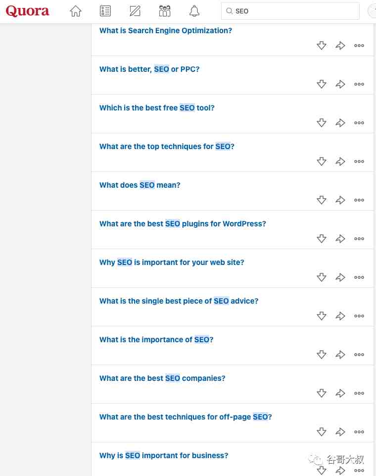The width and height of the screenshot is (376, 476).
Task: Open more options for 'What are the best SEO companies?'
Action: 359,393
